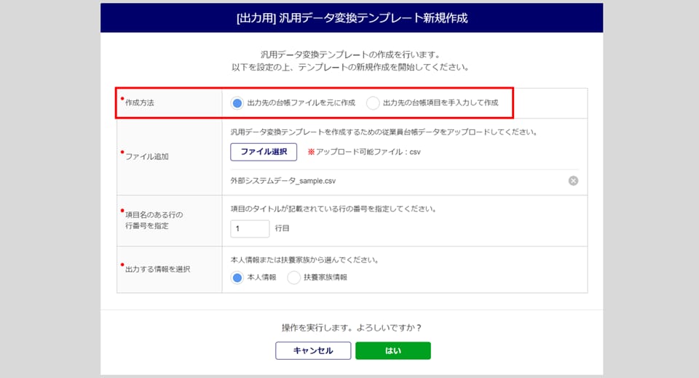Click the 操作を実行します。よろしいですか？ confirmation text
The width and height of the screenshot is (699, 378).
pos(352,328)
